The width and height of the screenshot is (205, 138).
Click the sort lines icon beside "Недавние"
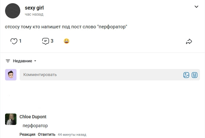pos(8,61)
